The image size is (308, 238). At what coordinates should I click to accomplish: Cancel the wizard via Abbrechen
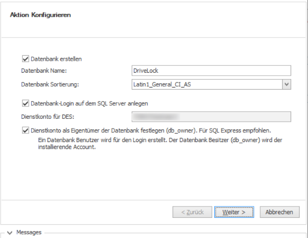(279, 212)
